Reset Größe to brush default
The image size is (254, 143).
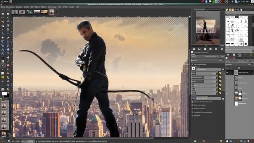point(220,73)
